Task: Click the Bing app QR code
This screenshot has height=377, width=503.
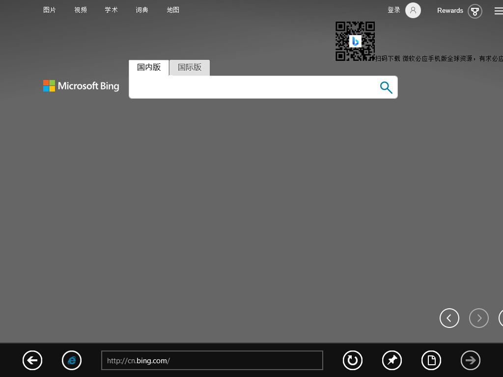Action: click(x=355, y=41)
